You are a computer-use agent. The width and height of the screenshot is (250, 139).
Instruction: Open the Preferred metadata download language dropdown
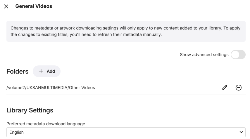tap(126, 132)
